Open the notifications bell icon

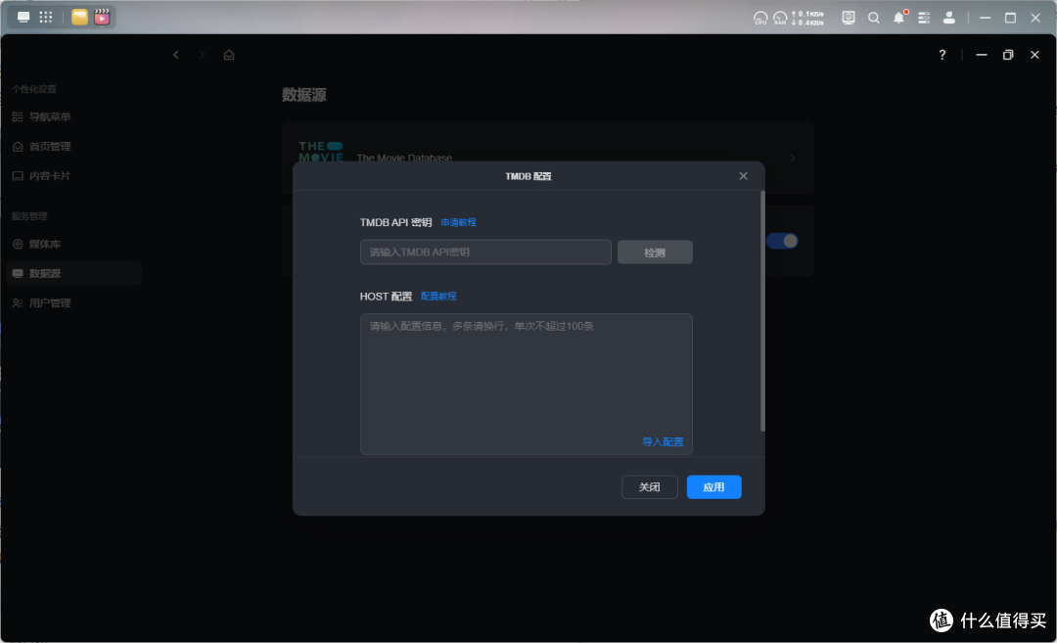(x=899, y=18)
